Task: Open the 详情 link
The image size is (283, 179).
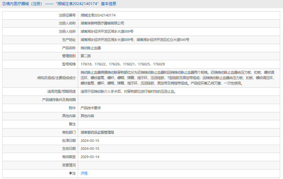Action: [84, 173]
